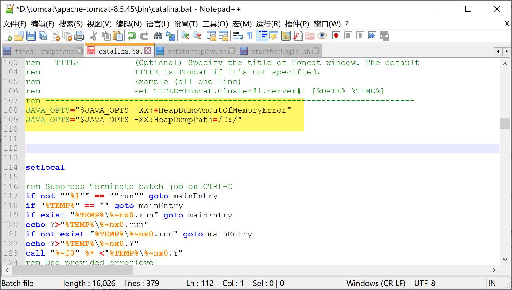Close the setStartupEnv.sh tab
This screenshot has height=290, width=512.
click(x=232, y=51)
